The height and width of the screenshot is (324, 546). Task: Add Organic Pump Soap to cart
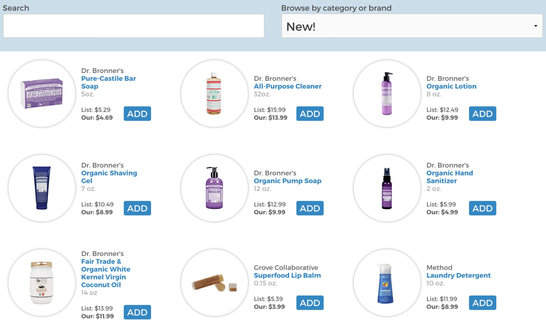pyautogui.click(x=310, y=208)
